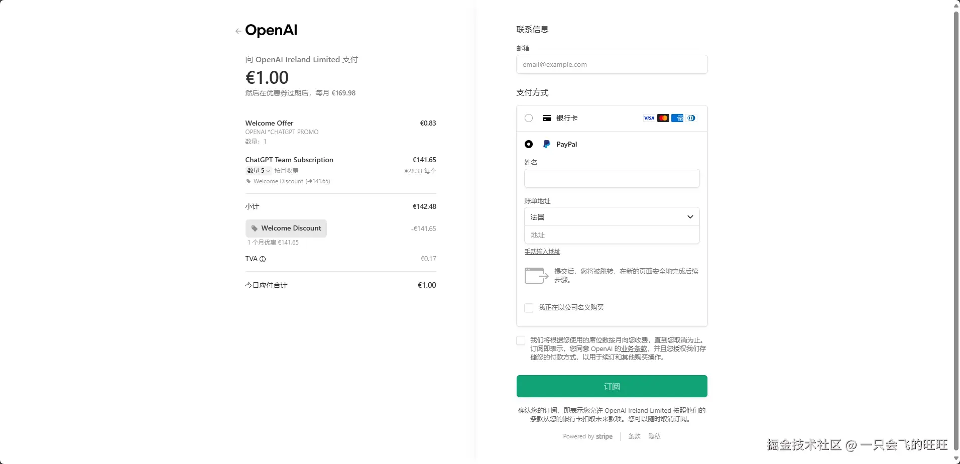Click the page vertical scrollbar
Image resolution: width=960 pixels, height=464 pixels.
[956, 232]
